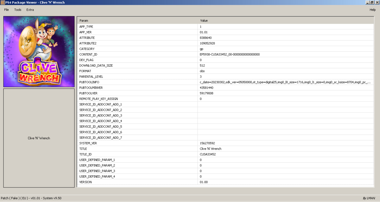Screen dimensions: 380x202
Task: Select the VERSION param cell
Action: click(x=137, y=182)
